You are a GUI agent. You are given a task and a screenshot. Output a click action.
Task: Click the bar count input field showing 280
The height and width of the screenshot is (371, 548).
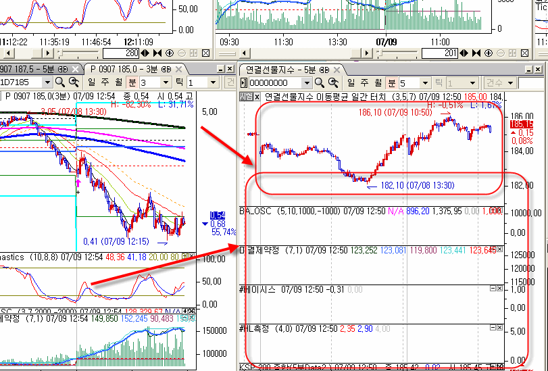[x=125, y=53]
